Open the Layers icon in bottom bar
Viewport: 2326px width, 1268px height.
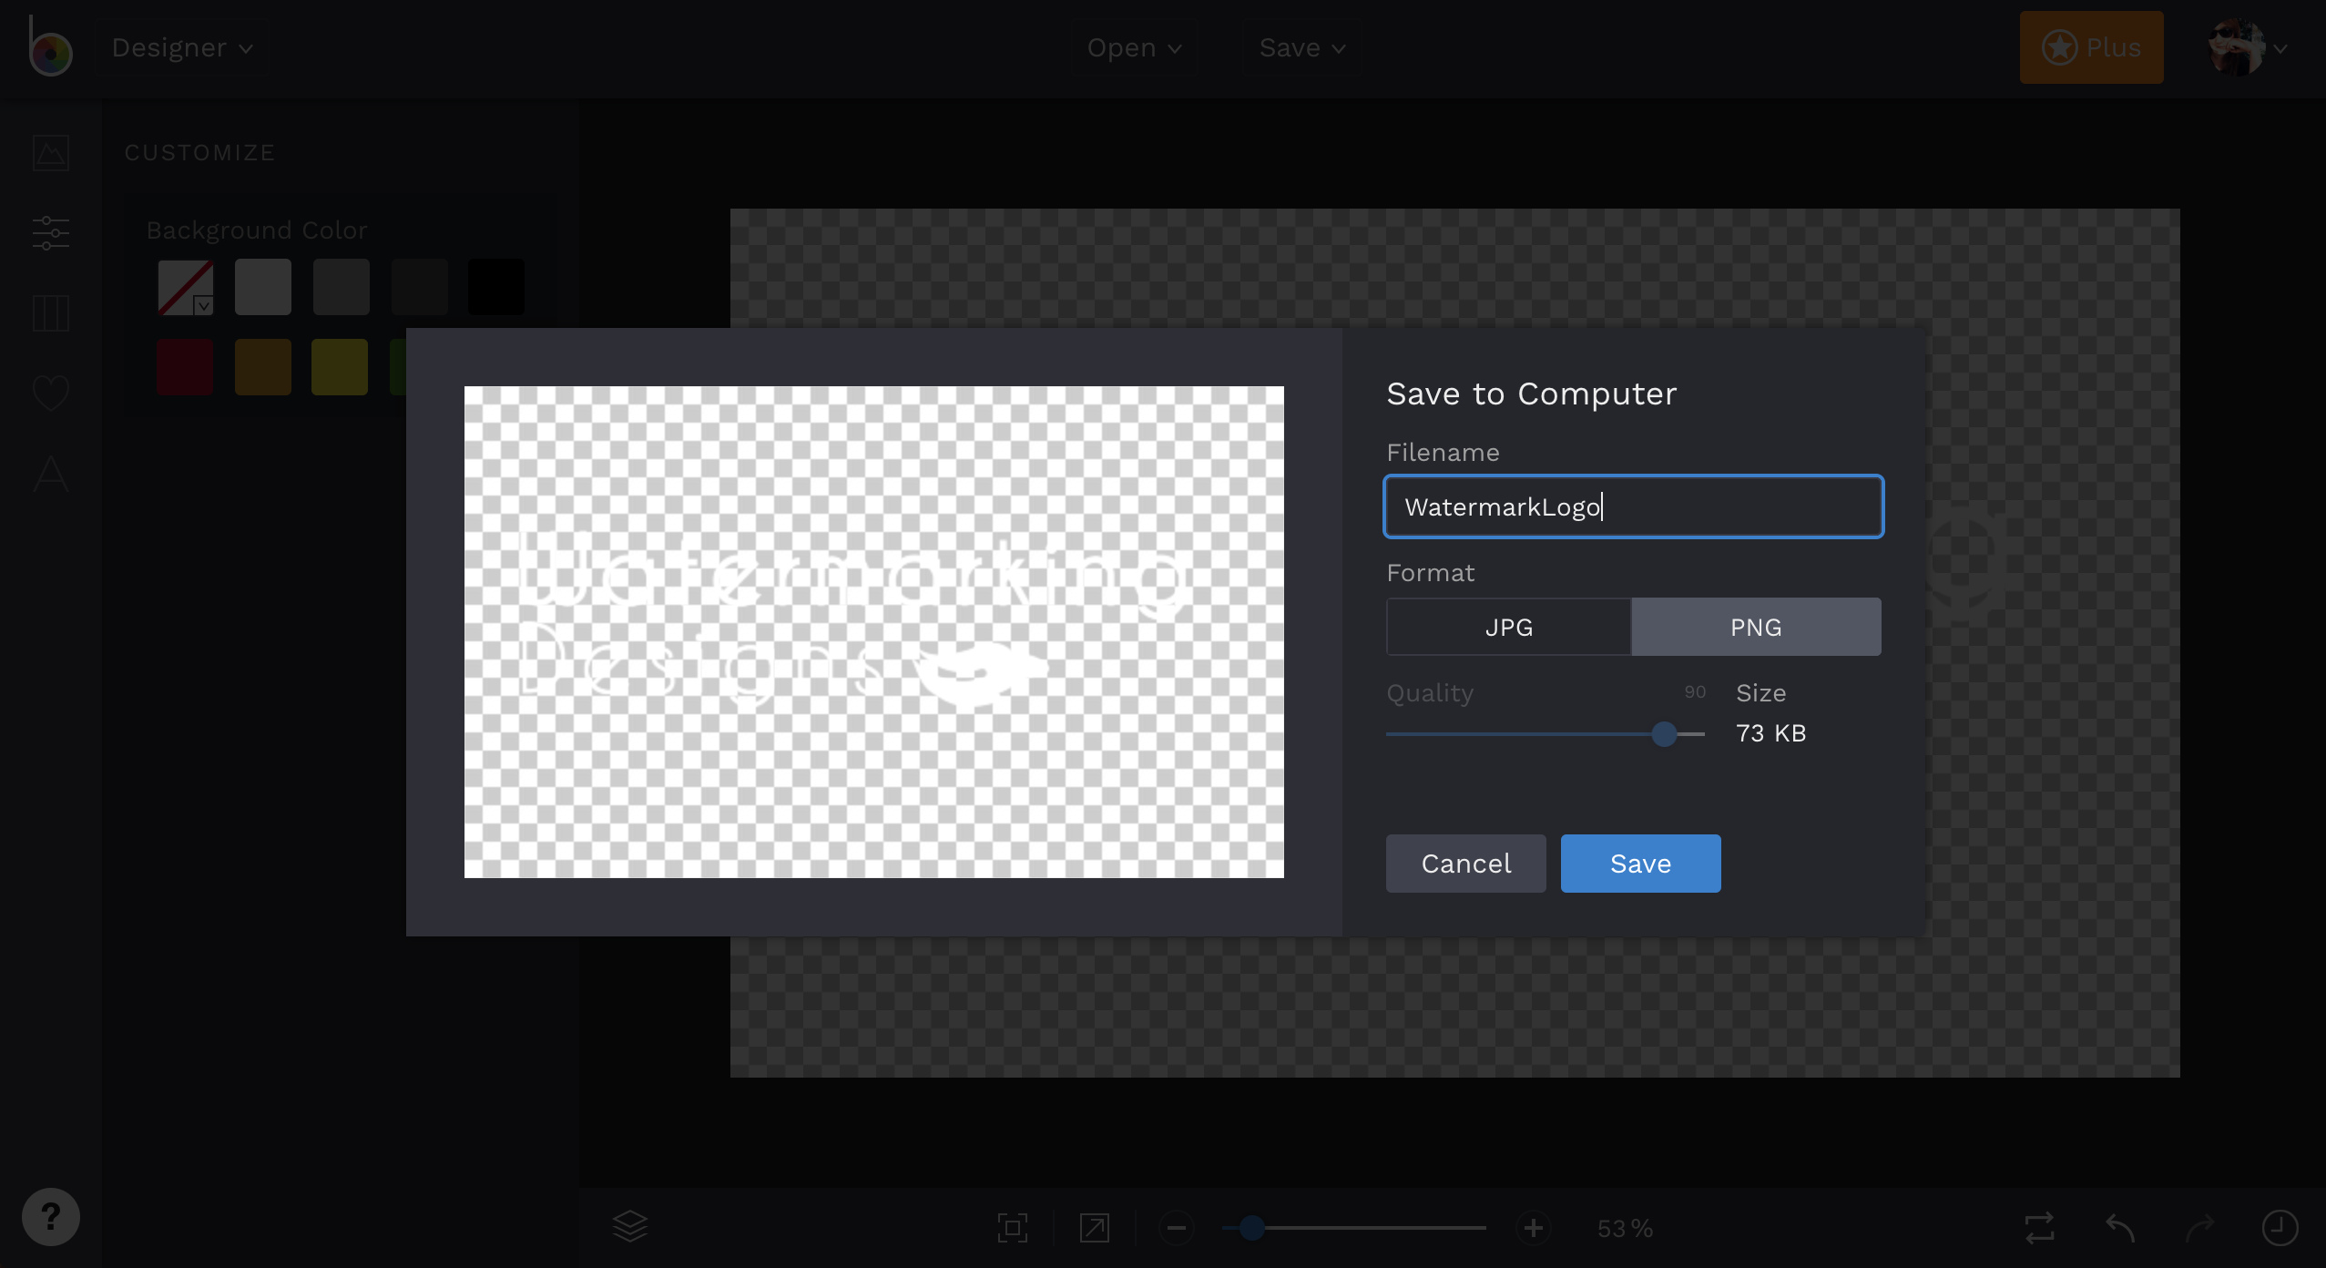(630, 1227)
